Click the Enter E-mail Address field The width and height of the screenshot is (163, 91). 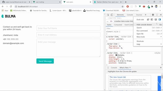tap(69, 35)
